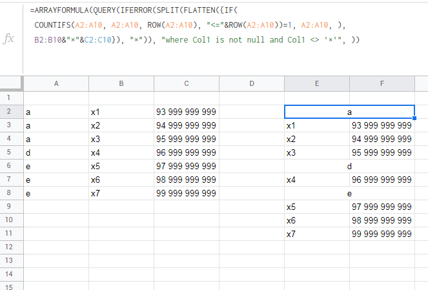
Task: Select row 5 header
Action: (12, 152)
